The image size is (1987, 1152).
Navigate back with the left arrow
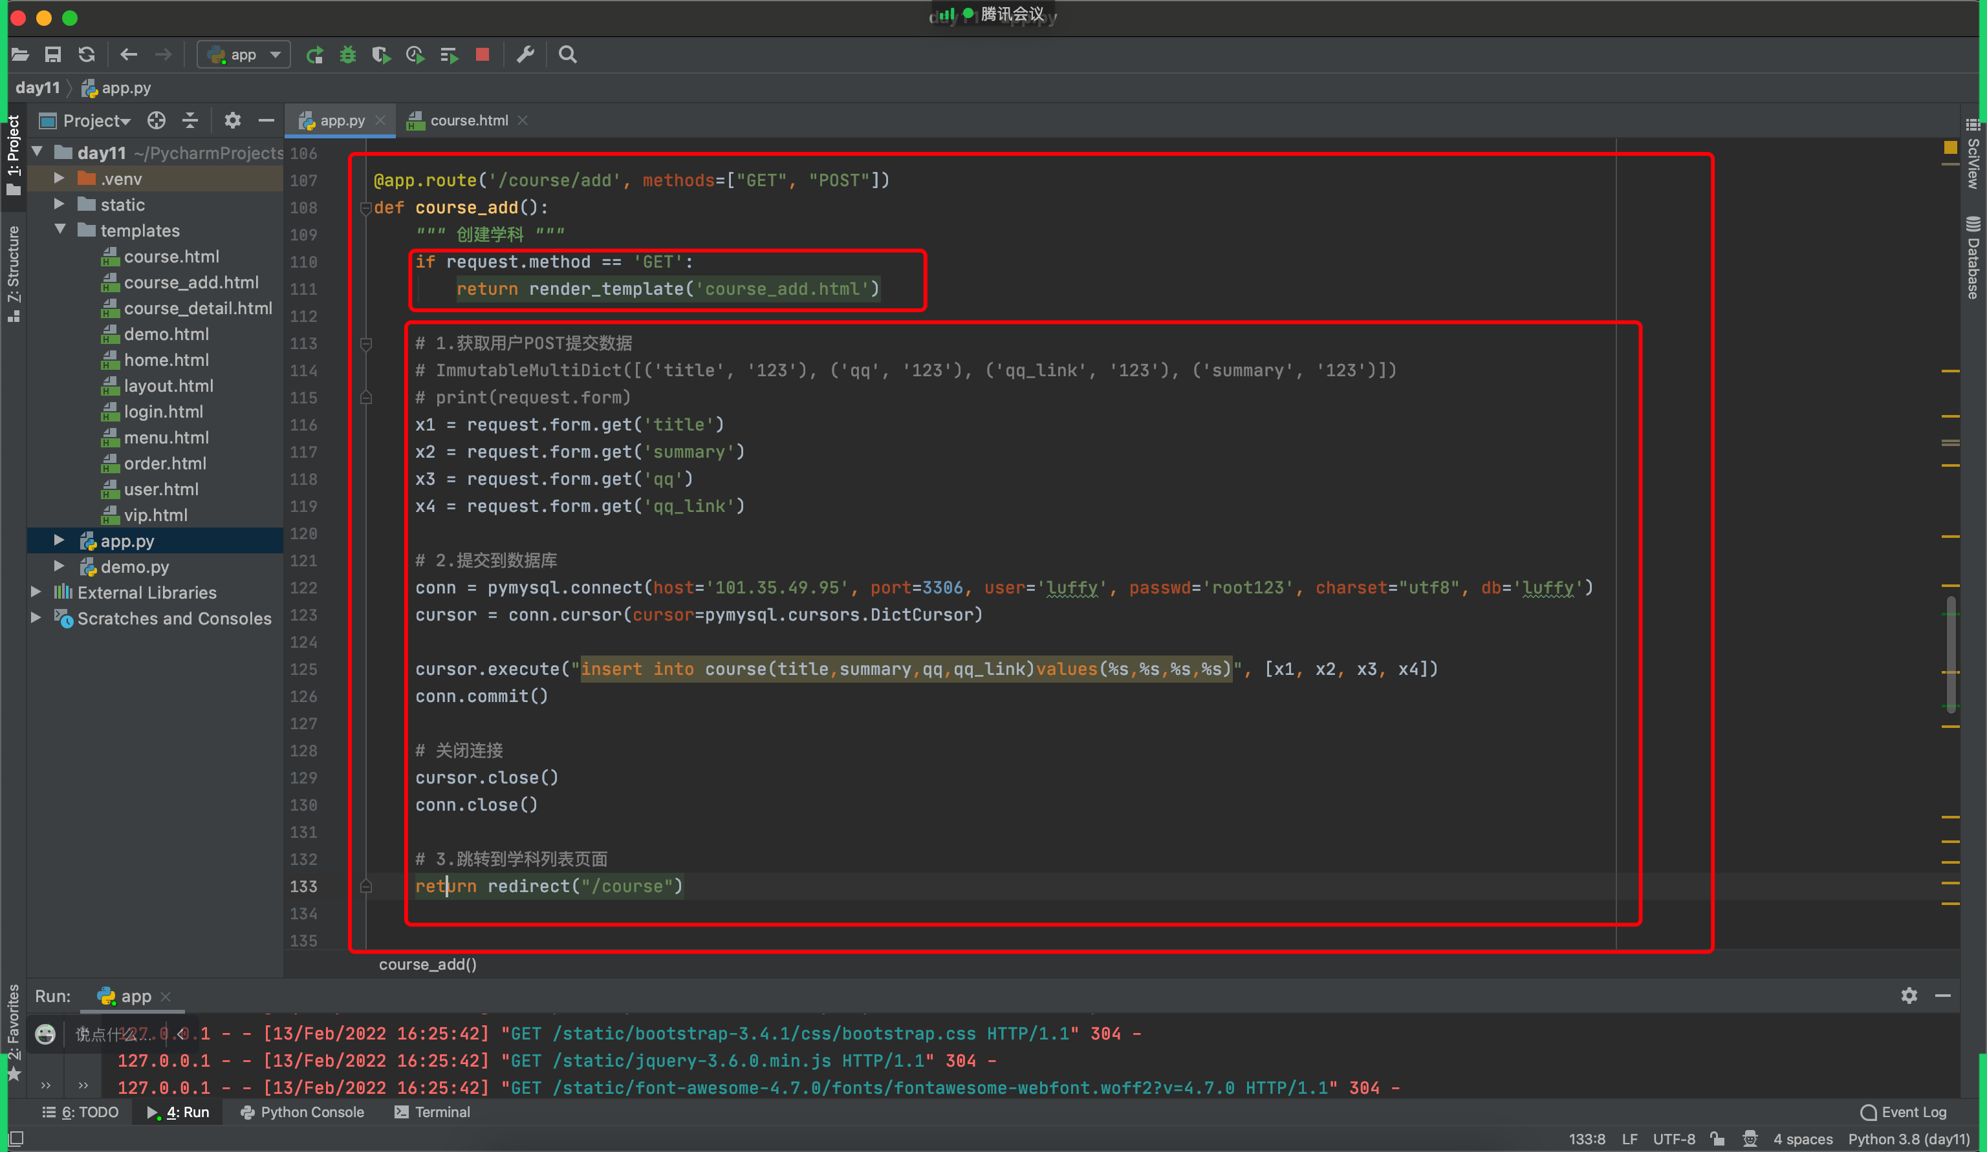coord(129,54)
